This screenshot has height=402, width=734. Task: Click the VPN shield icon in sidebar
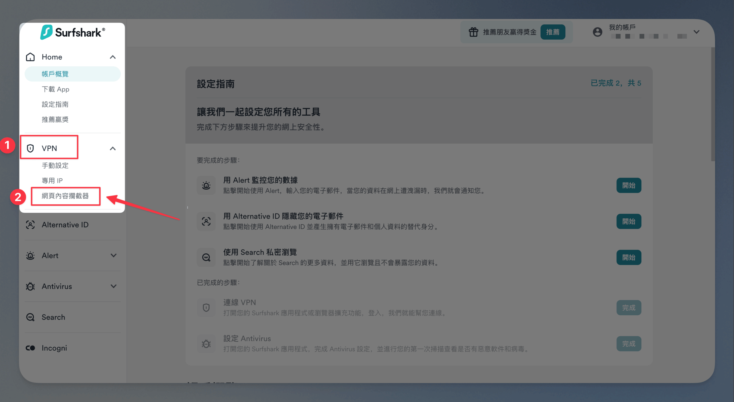tap(30, 148)
